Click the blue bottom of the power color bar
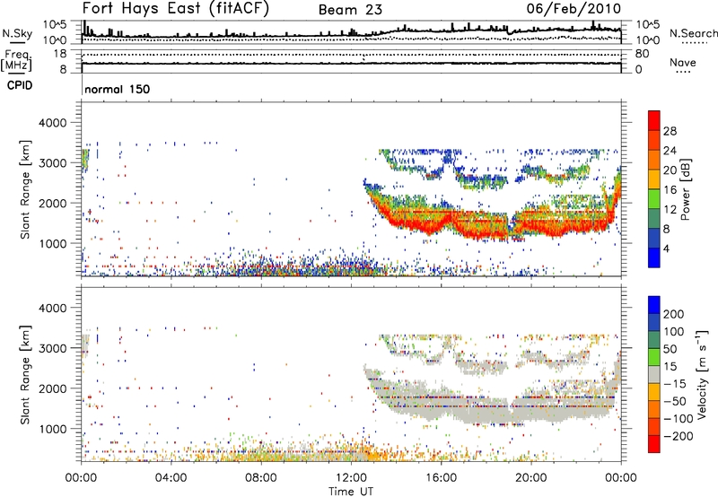This screenshot has width=718, height=497. coord(654,258)
